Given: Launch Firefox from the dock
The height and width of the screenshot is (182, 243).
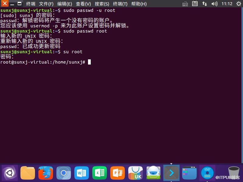Looking at the screenshot, I should tap(46, 173).
